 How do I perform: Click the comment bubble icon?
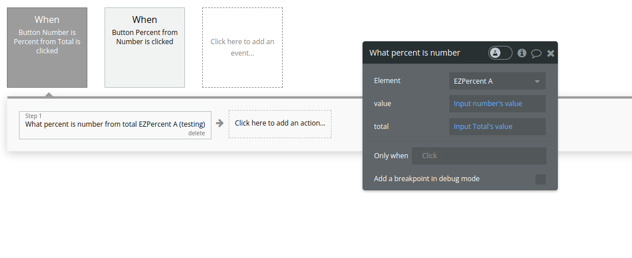(x=536, y=53)
